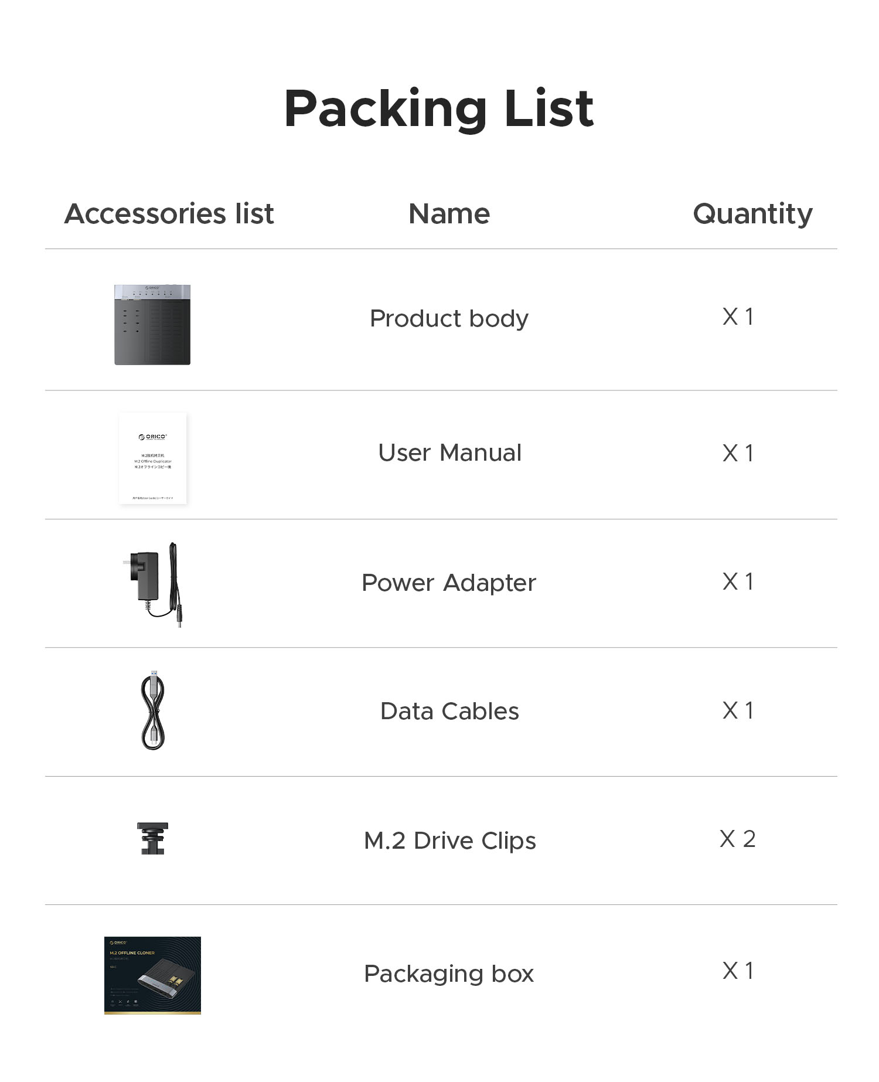Click the Accessories list column header
Viewport: 879px width, 1082px height.
[x=169, y=213]
